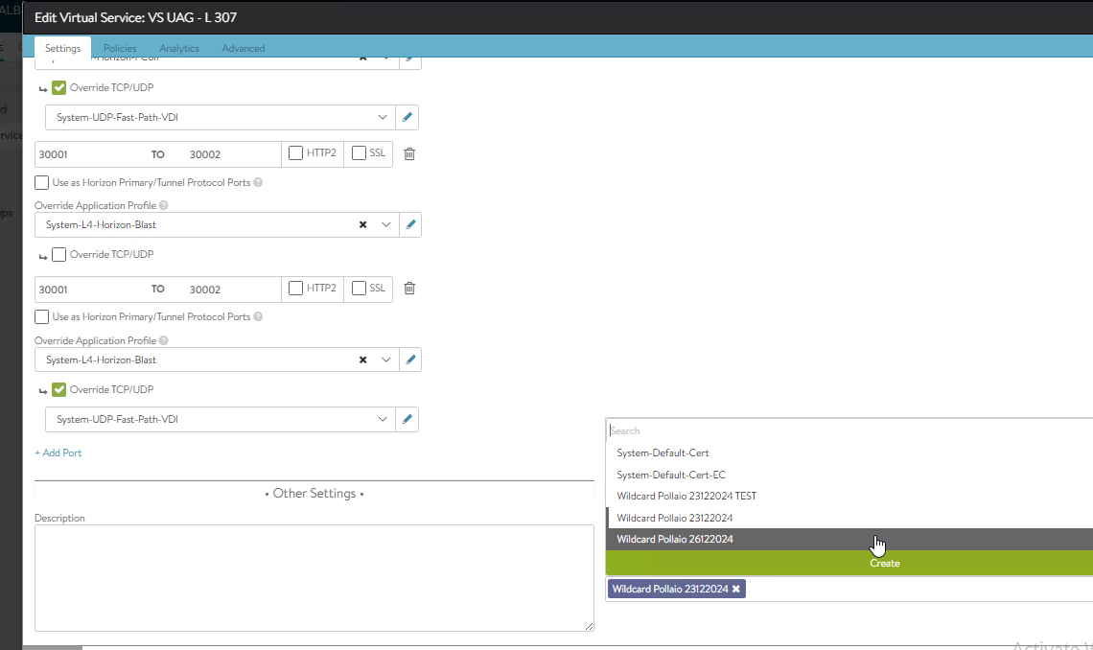Remove the Wildcard Pollaio 23122024 tag

pos(736,589)
